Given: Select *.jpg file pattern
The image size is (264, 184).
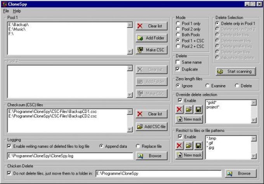Looking at the screenshot, I should (210, 147).
